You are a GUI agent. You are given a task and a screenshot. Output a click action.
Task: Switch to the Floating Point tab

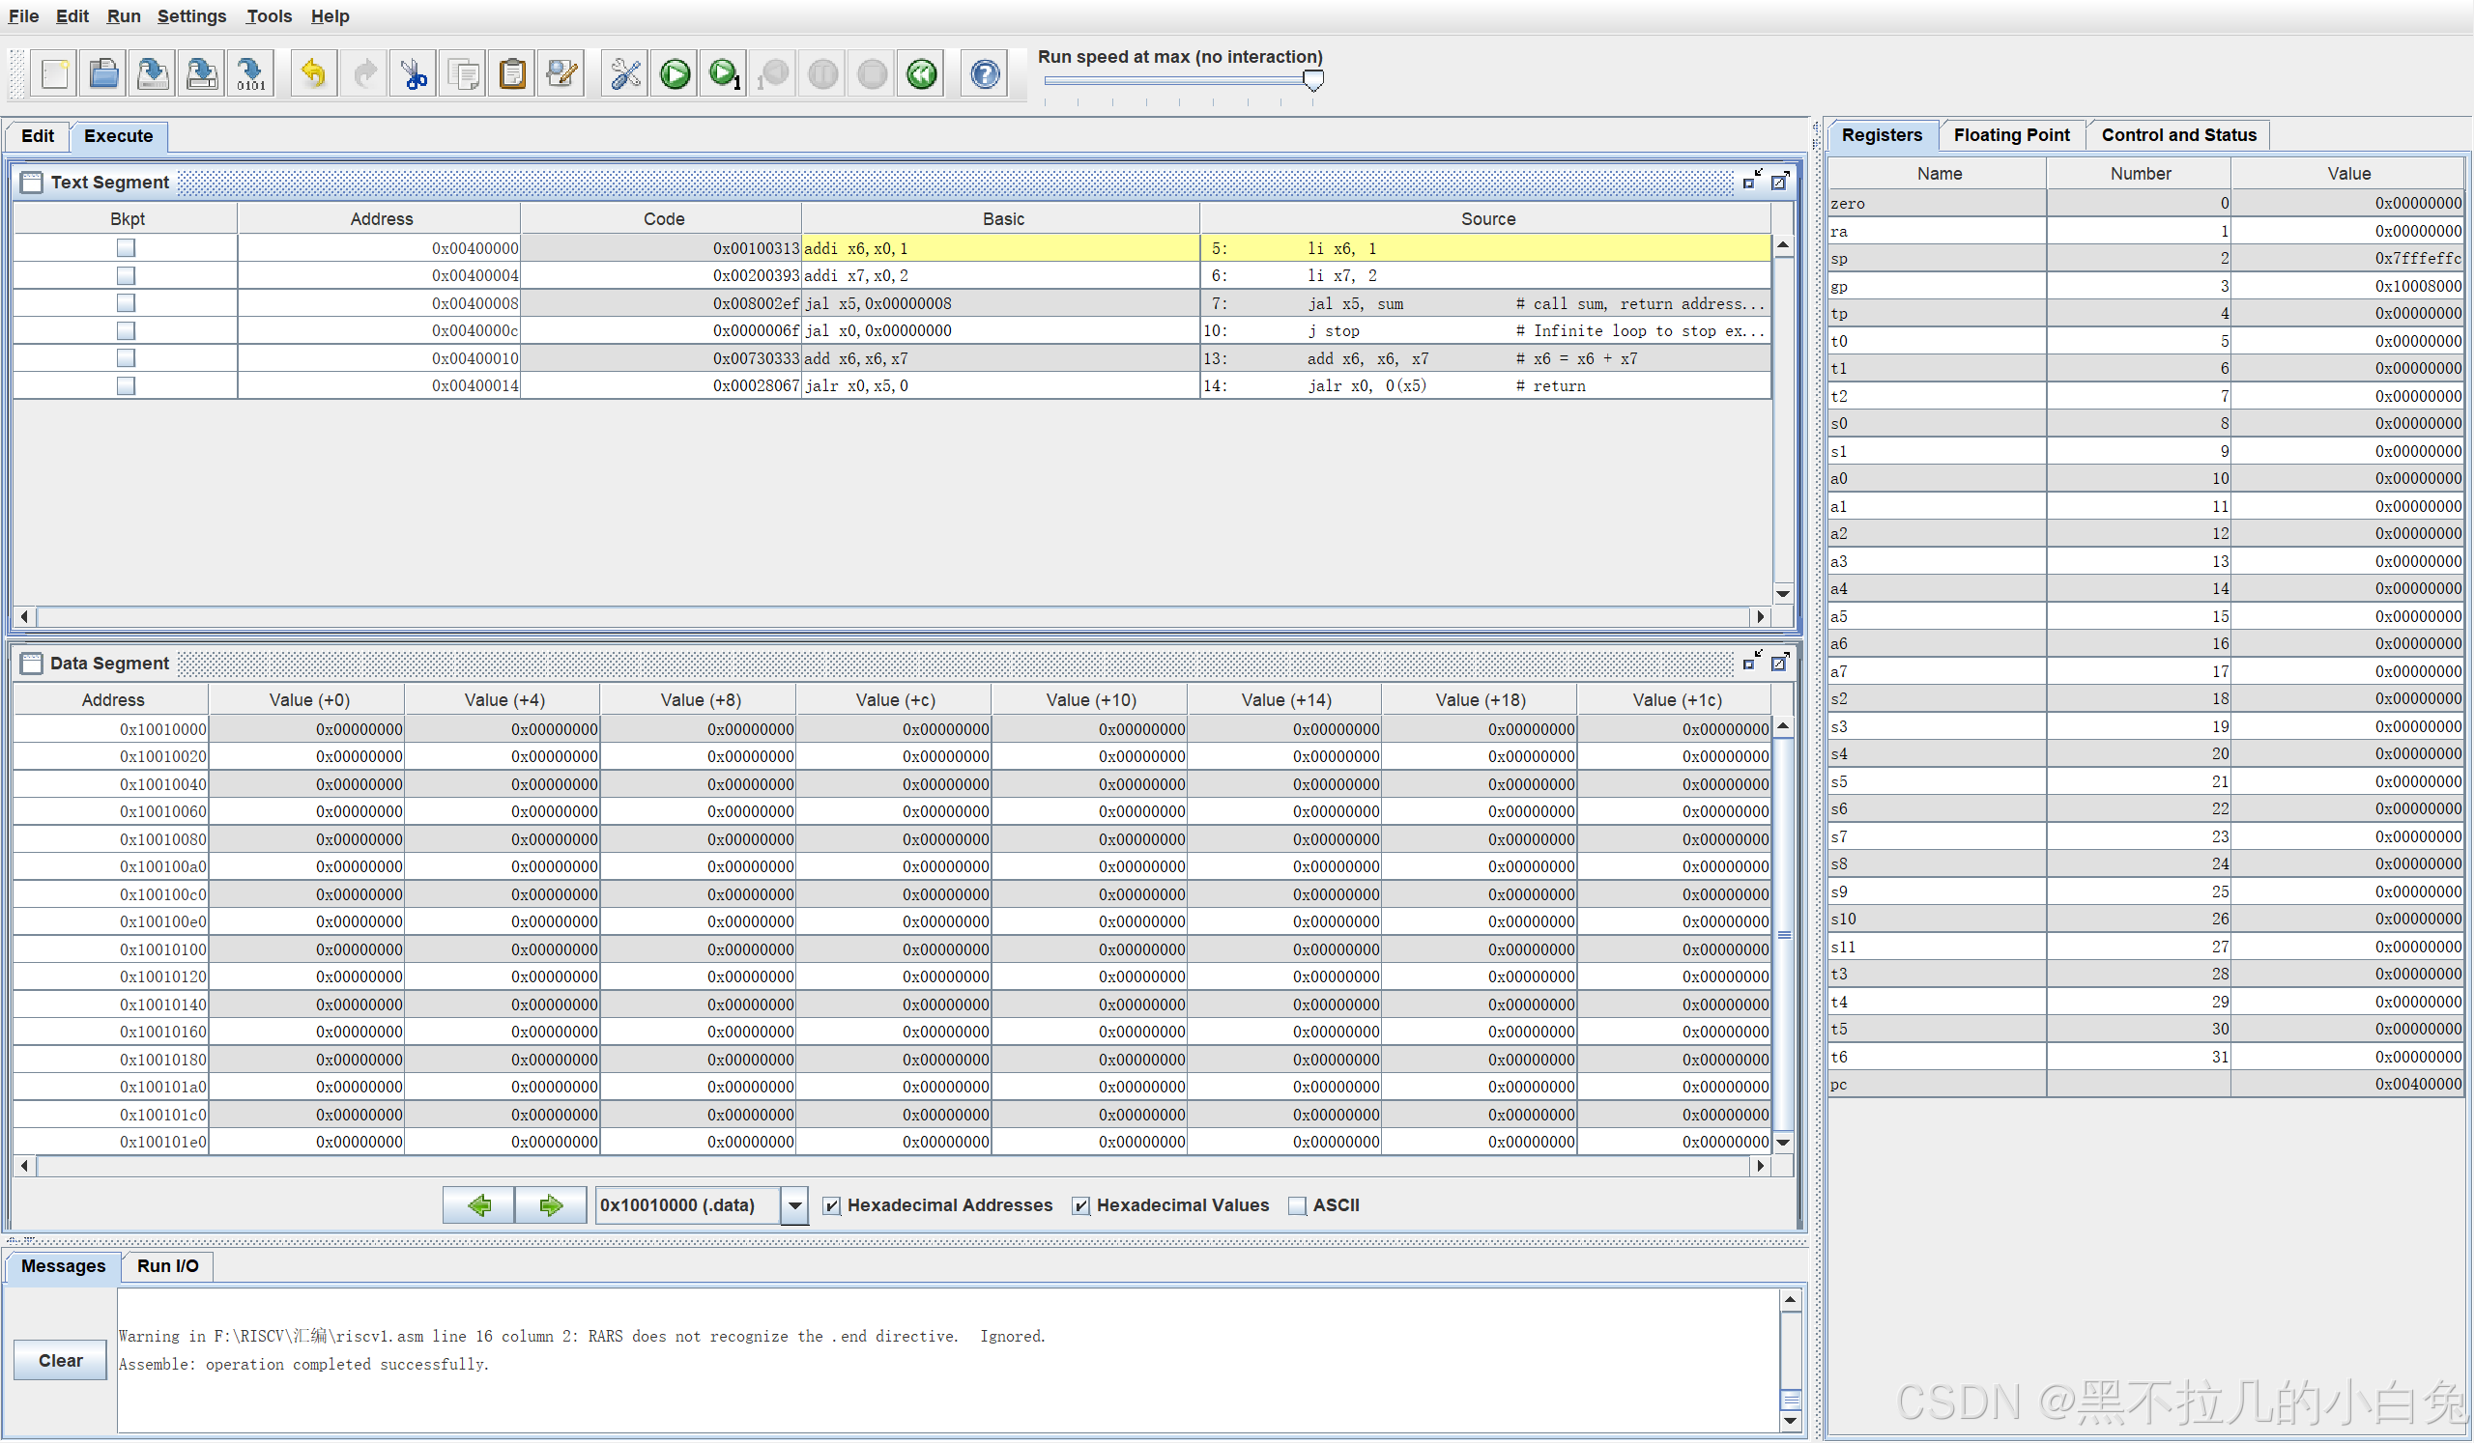2011,135
